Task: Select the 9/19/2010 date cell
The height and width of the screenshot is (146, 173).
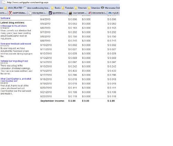Action: point(46,83)
